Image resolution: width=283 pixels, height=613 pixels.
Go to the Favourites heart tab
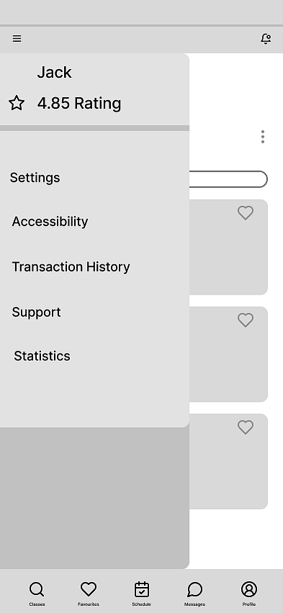pyautogui.click(x=89, y=594)
